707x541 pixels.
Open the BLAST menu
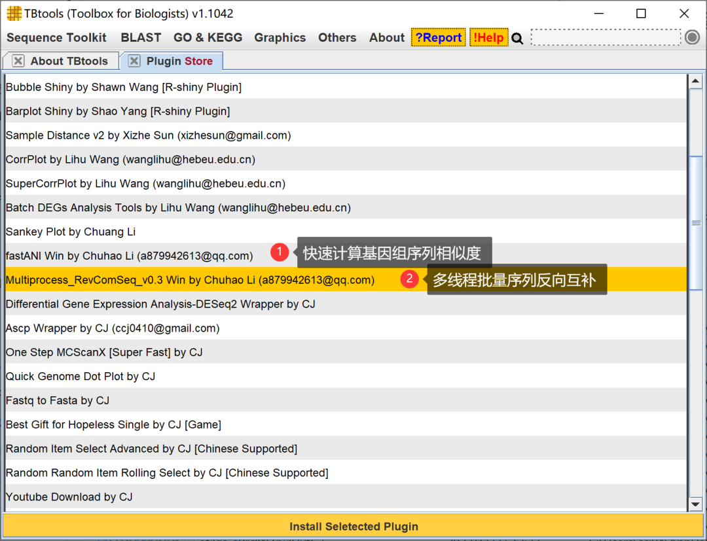pyautogui.click(x=141, y=38)
